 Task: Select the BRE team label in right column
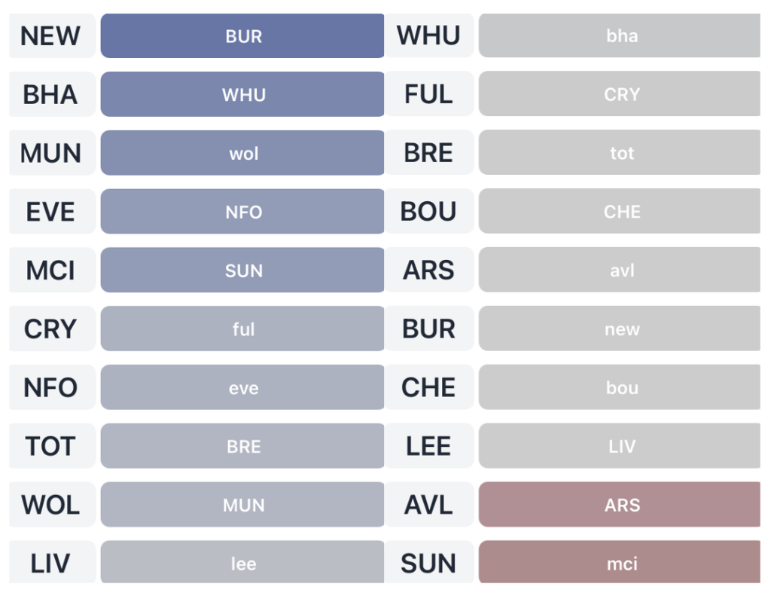pyautogui.click(x=429, y=153)
